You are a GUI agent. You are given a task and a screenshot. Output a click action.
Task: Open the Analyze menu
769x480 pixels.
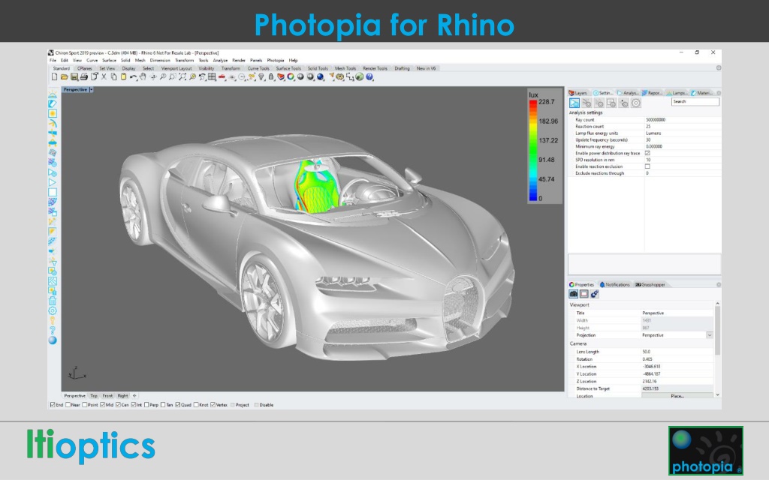220,60
